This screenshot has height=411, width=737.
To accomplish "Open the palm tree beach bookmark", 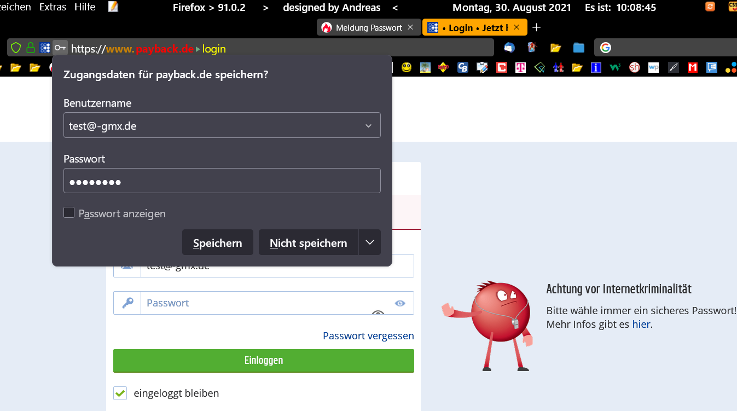I will [x=425, y=68].
